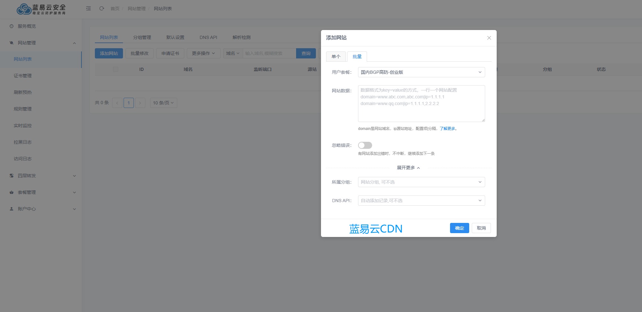This screenshot has width=642, height=312.
Task: Open the 所属分组 dropdown
Action: [421, 182]
